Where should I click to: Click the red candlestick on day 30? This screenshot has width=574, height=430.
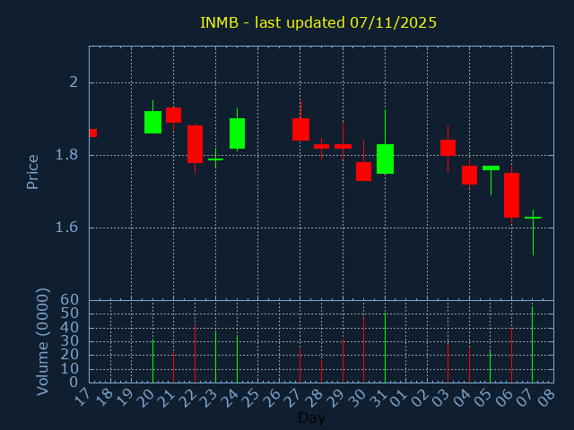pos(363,171)
